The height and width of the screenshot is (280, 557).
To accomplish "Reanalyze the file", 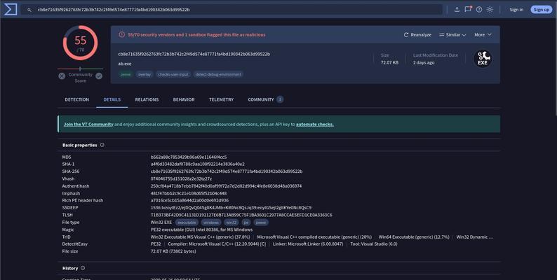I will pyautogui.click(x=417, y=35).
